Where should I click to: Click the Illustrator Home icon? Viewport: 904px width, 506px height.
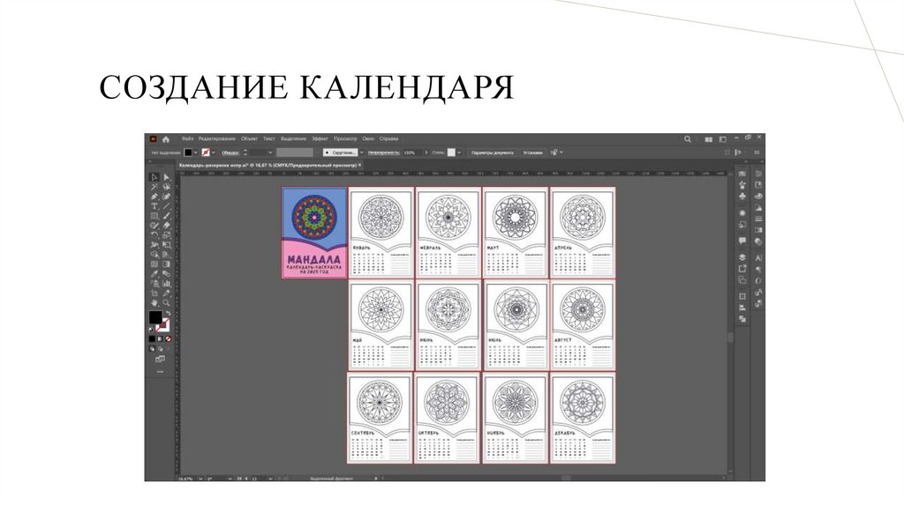click(x=166, y=139)
